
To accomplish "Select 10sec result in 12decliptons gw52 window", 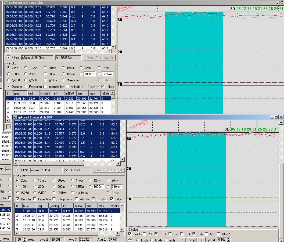I will [26, 68].
